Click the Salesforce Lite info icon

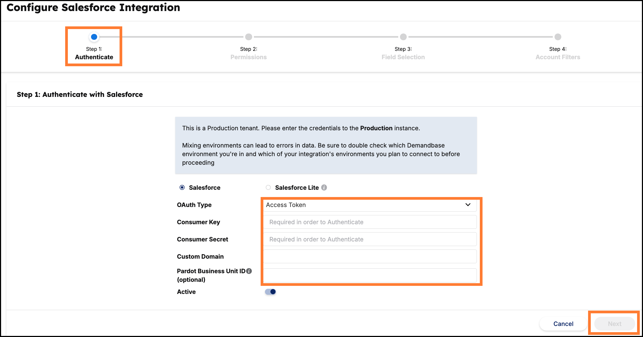coord(324,188)
